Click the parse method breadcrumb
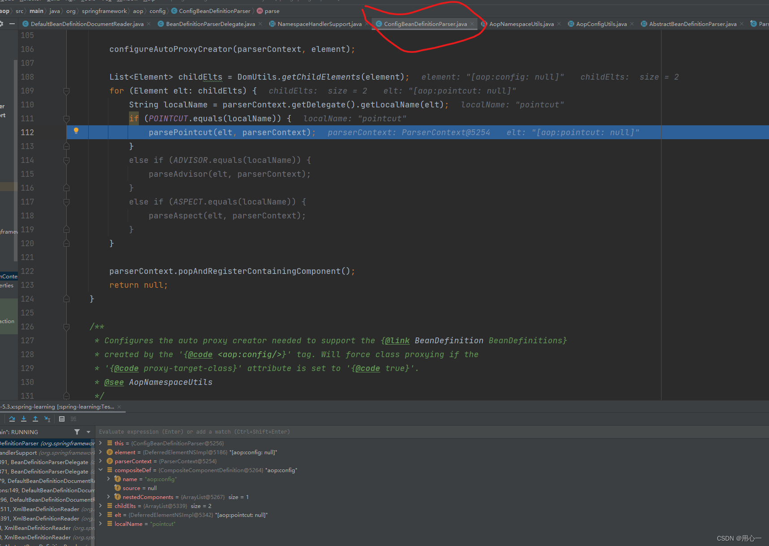This screenshot has width=769, height=546. [x=268, y=11]
